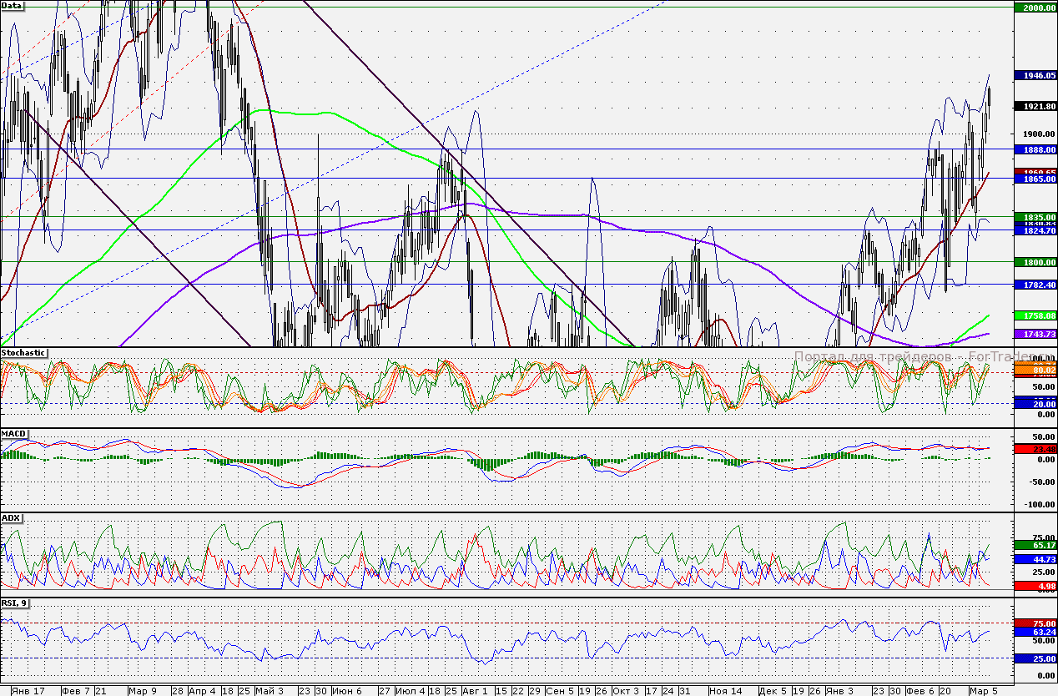Click the 1946.05 price tag
The height and width of the screenshot is (696, 1058).
point(1035,75)
